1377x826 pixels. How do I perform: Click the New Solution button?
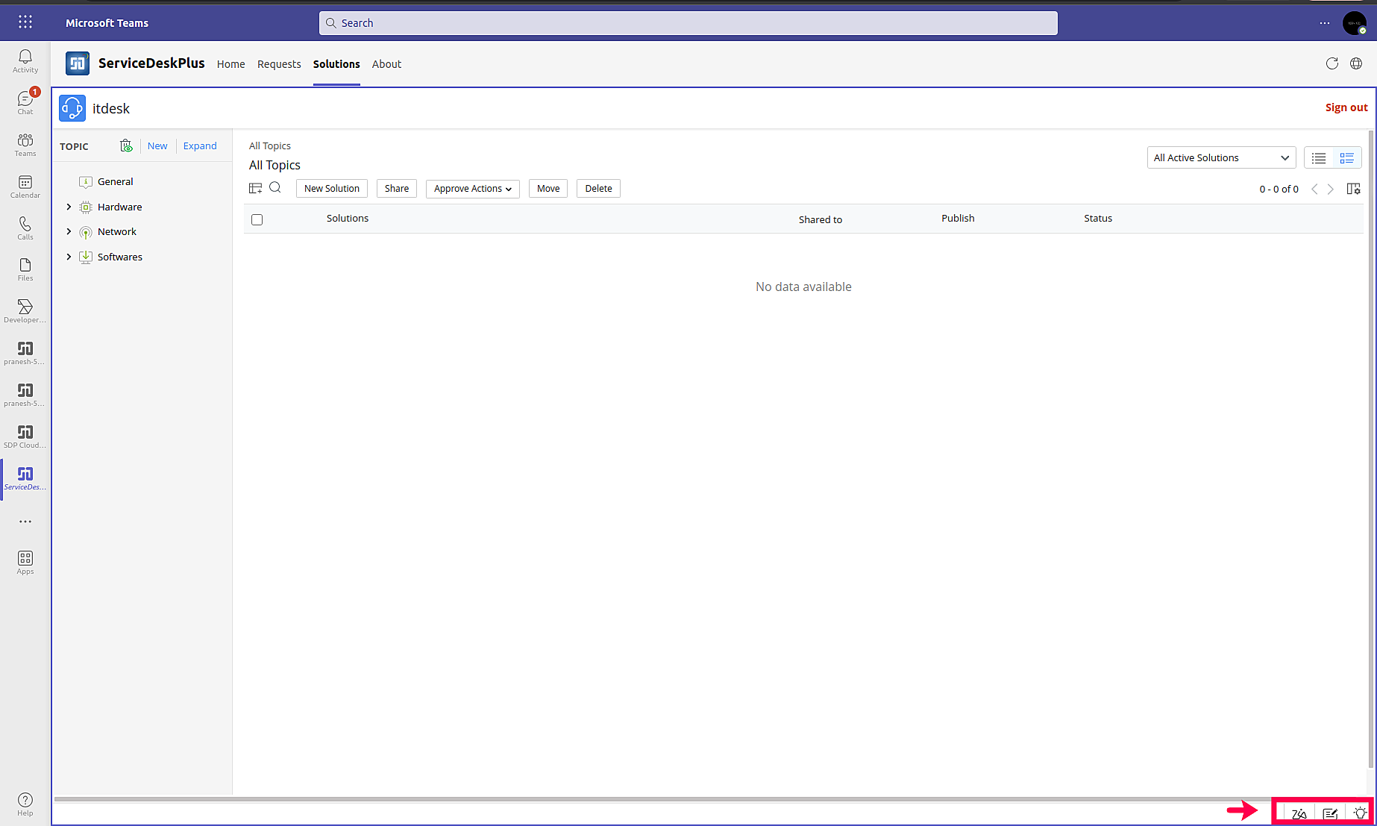(x=331, y=188)
